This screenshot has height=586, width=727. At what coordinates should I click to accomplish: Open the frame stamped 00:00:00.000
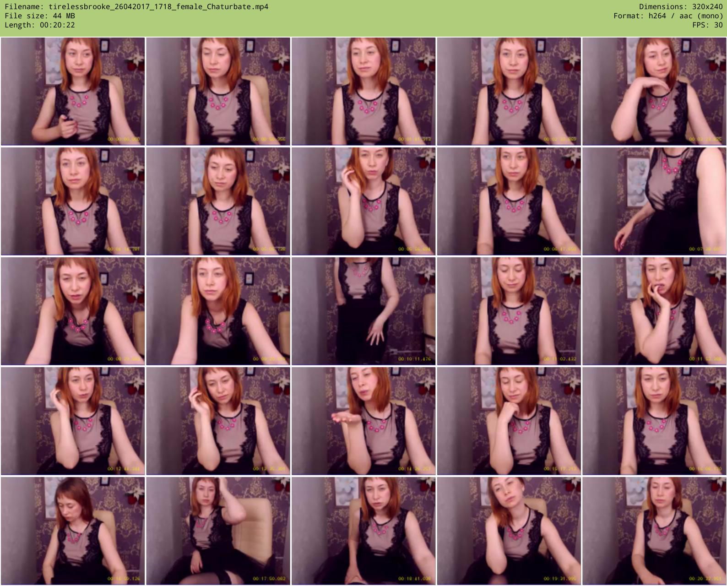73,92
